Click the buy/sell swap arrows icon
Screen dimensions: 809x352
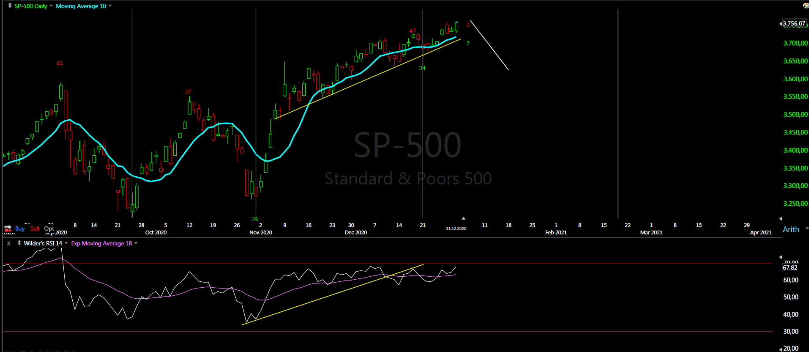tap(8, 228)
